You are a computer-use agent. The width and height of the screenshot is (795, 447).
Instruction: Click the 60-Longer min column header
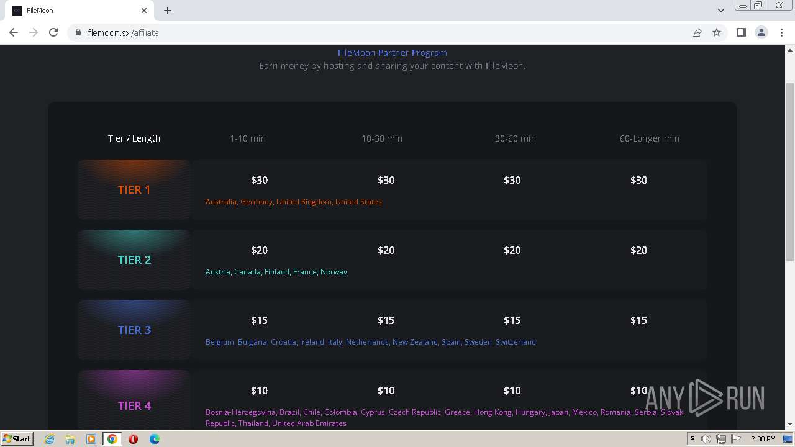point(650,138)
